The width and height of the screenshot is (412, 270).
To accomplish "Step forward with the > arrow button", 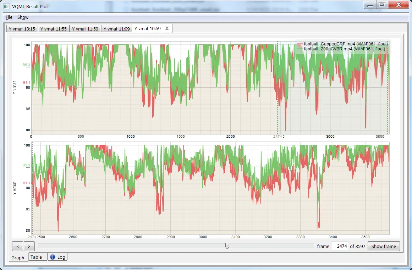I will pyautogui.click(x=29, y=246).
